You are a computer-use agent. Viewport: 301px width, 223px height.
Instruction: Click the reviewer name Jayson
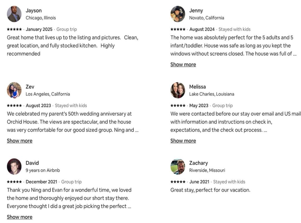(34, 11)
